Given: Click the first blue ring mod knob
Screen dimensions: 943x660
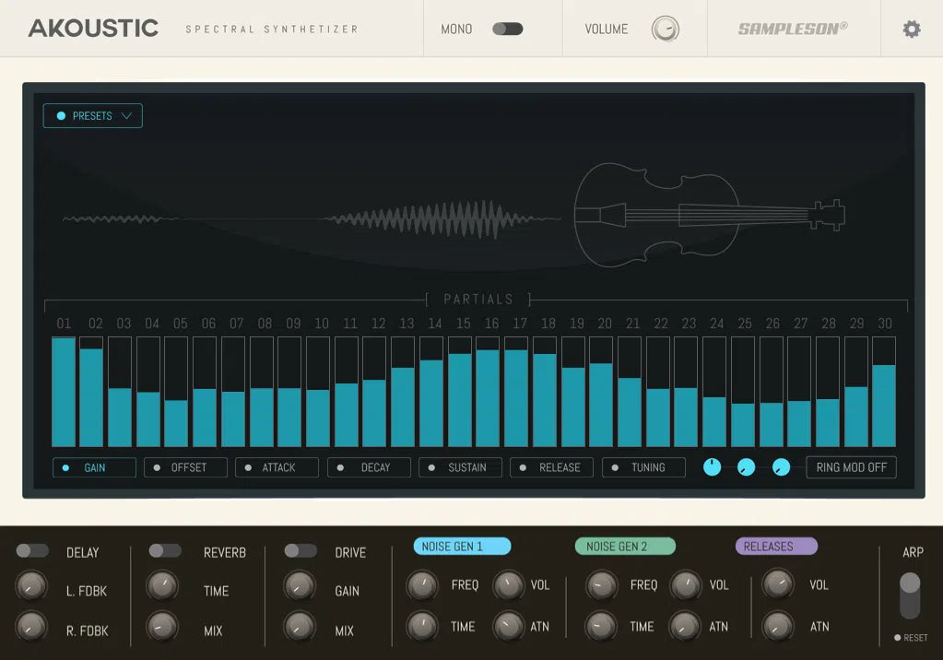Looking at the screenshot, I should (x=712, y=467).
